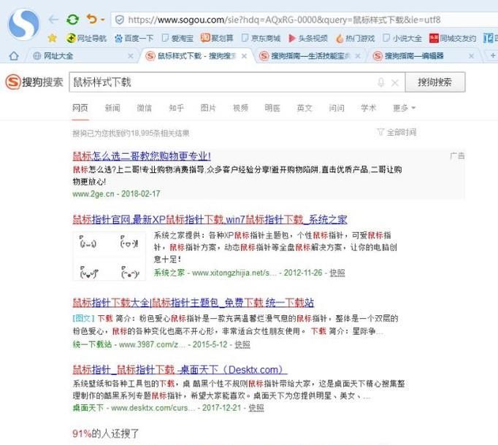This screenshot has width=498, height=445.
Task: Click the 广告 label on ad result
Action: pyautogui.click(x=457, y=156)
